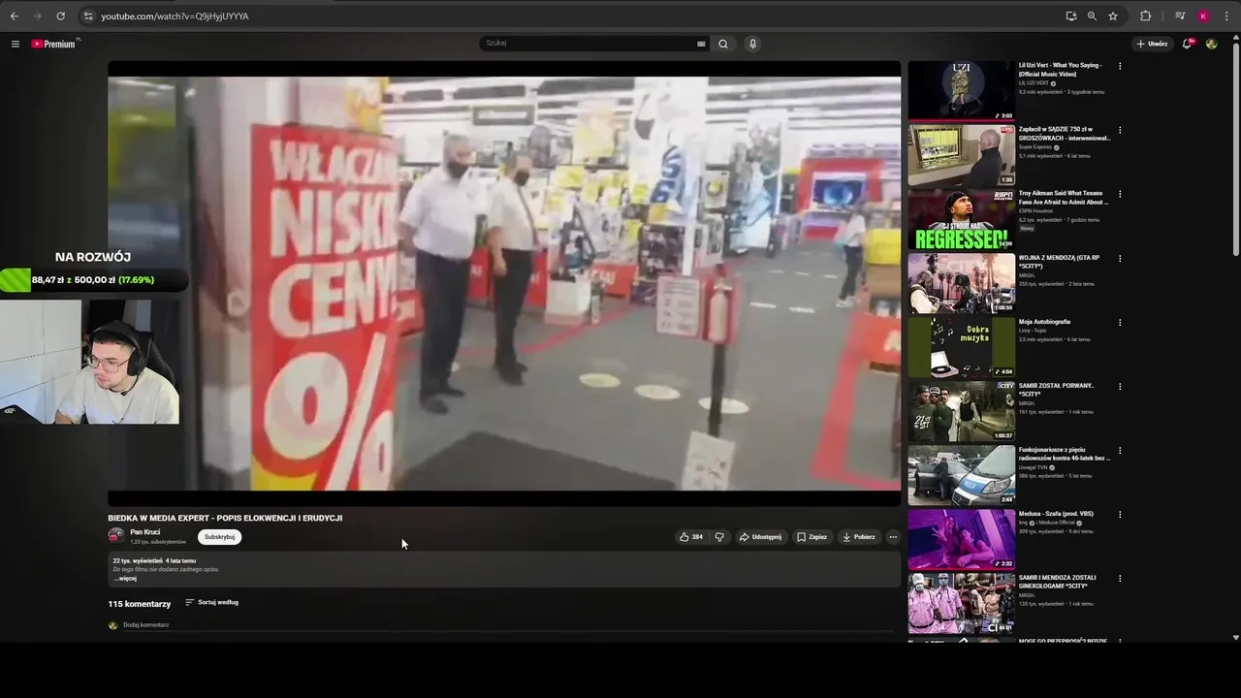Go to YouTube Premium home logo

53,44
